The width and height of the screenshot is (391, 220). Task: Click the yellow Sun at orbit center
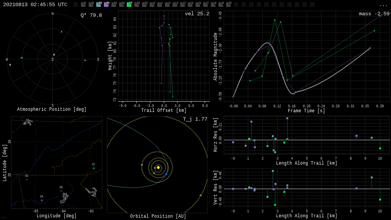click(158, 167)
